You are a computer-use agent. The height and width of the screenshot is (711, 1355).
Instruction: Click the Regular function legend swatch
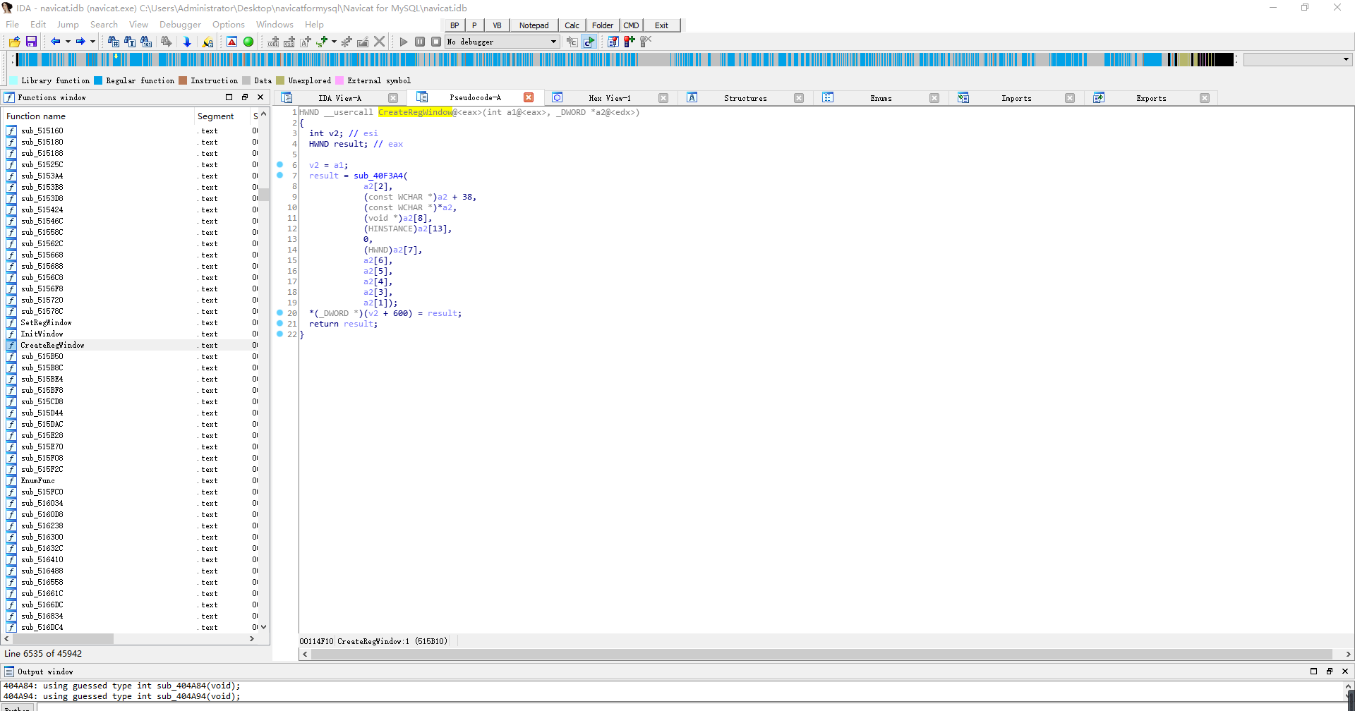[98, 80]
